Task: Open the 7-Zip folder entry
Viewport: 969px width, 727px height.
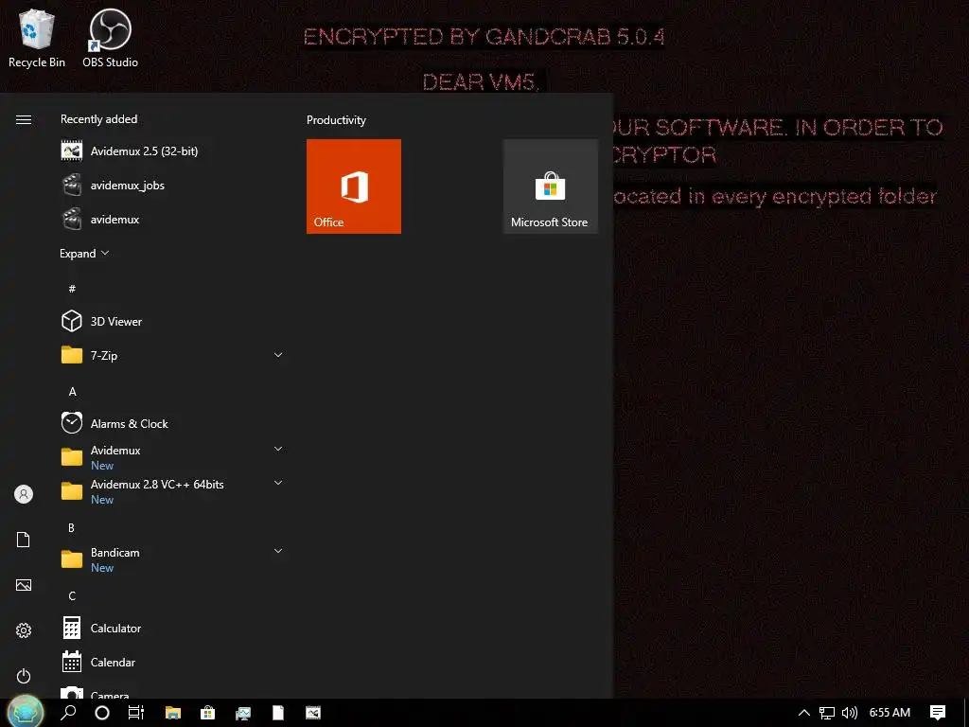Action: (x=172, y=356)
